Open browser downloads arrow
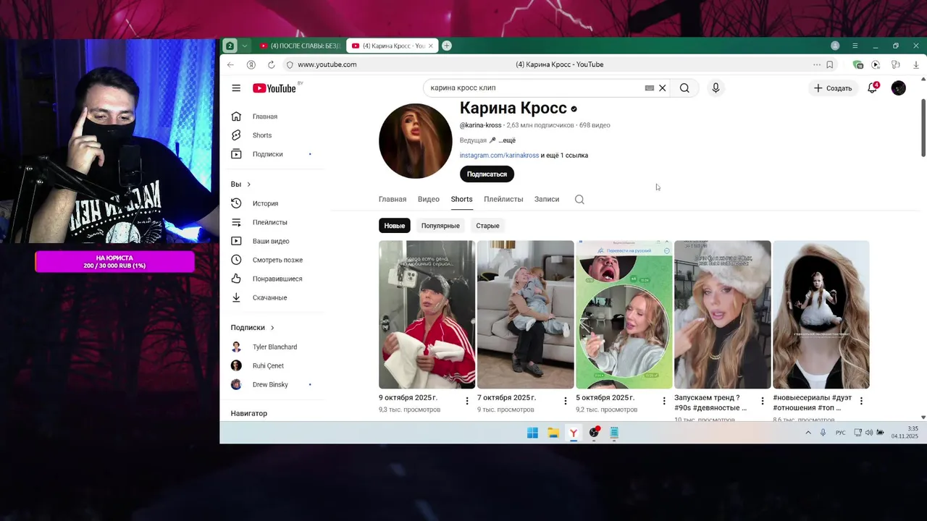927x521 pixels. [916, 64]
